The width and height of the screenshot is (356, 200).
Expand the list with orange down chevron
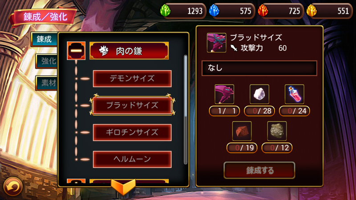(x=123, y=187)
